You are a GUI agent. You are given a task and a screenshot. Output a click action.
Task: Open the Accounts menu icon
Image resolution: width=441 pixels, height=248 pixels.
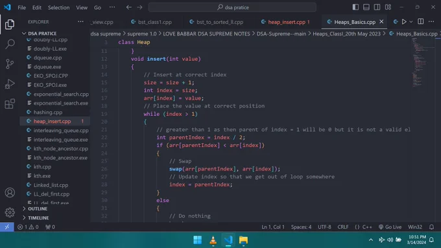(10, 193)
